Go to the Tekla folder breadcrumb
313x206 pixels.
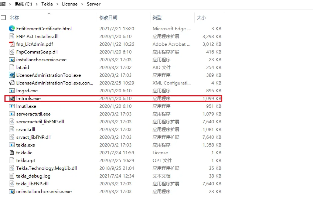coord(47,4)
